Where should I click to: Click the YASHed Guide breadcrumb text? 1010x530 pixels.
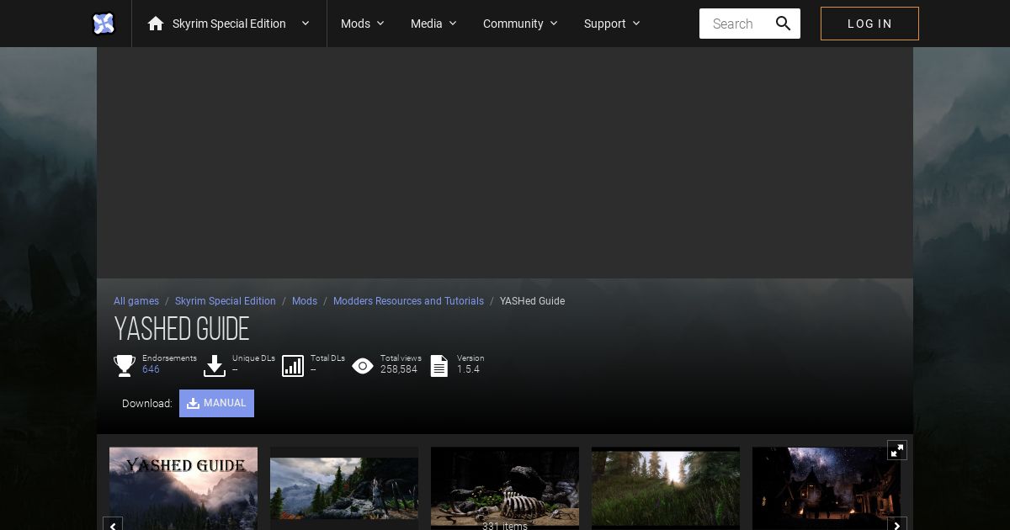(532, 301)
